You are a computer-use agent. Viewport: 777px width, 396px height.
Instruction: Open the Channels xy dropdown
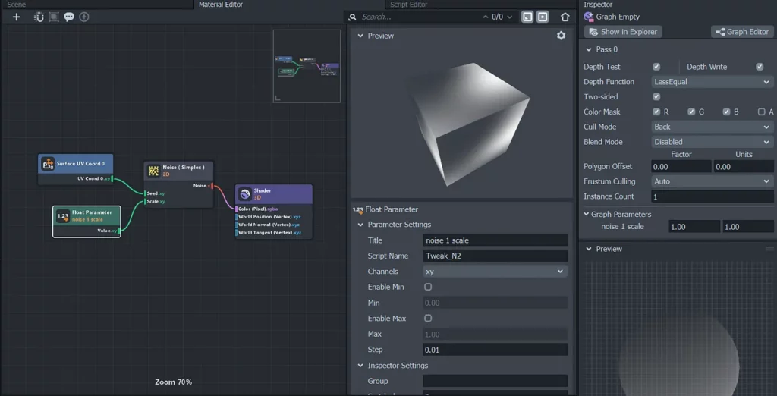[495, 272]
